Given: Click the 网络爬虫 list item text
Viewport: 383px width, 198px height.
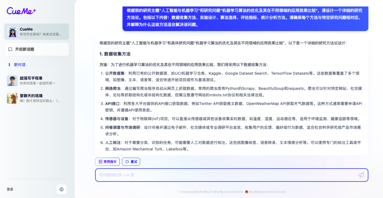Looking at the screenshot, I should pyautogui.click(x=233, y=92).
